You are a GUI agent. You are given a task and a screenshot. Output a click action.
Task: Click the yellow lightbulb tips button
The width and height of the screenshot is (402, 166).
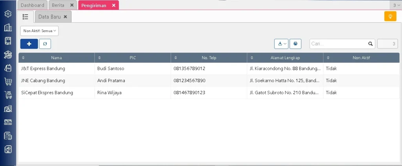(390, 16)
